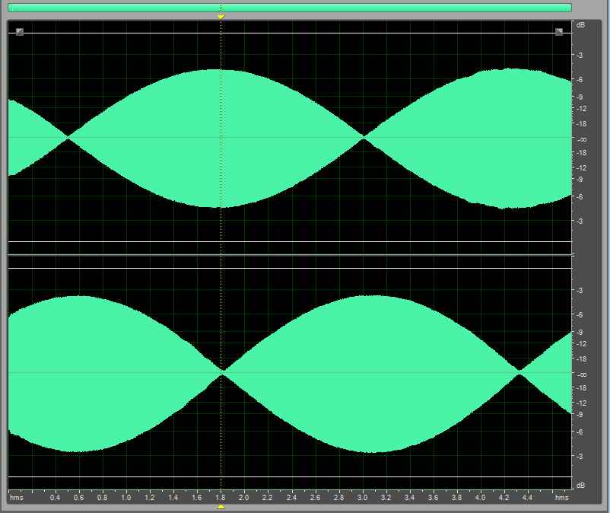Click the 4.2 mark on time ruler

click(x=504, y=498)
